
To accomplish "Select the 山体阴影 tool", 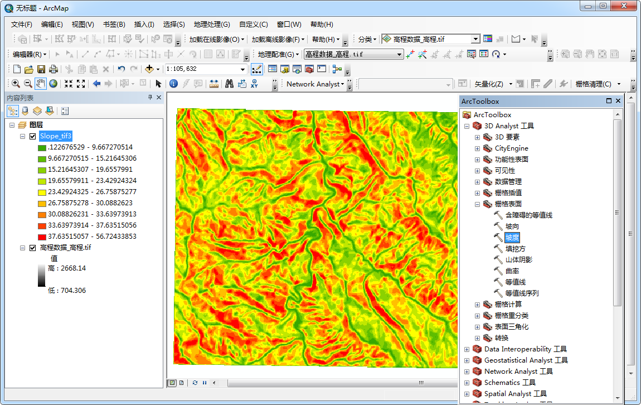I will [x=518, y=260].
